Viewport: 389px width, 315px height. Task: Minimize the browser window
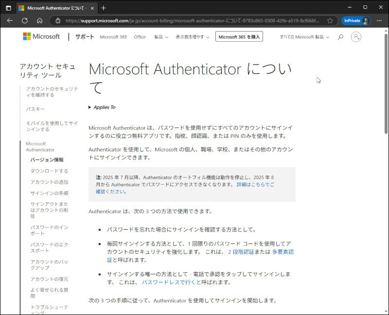[x=350, y=7]
